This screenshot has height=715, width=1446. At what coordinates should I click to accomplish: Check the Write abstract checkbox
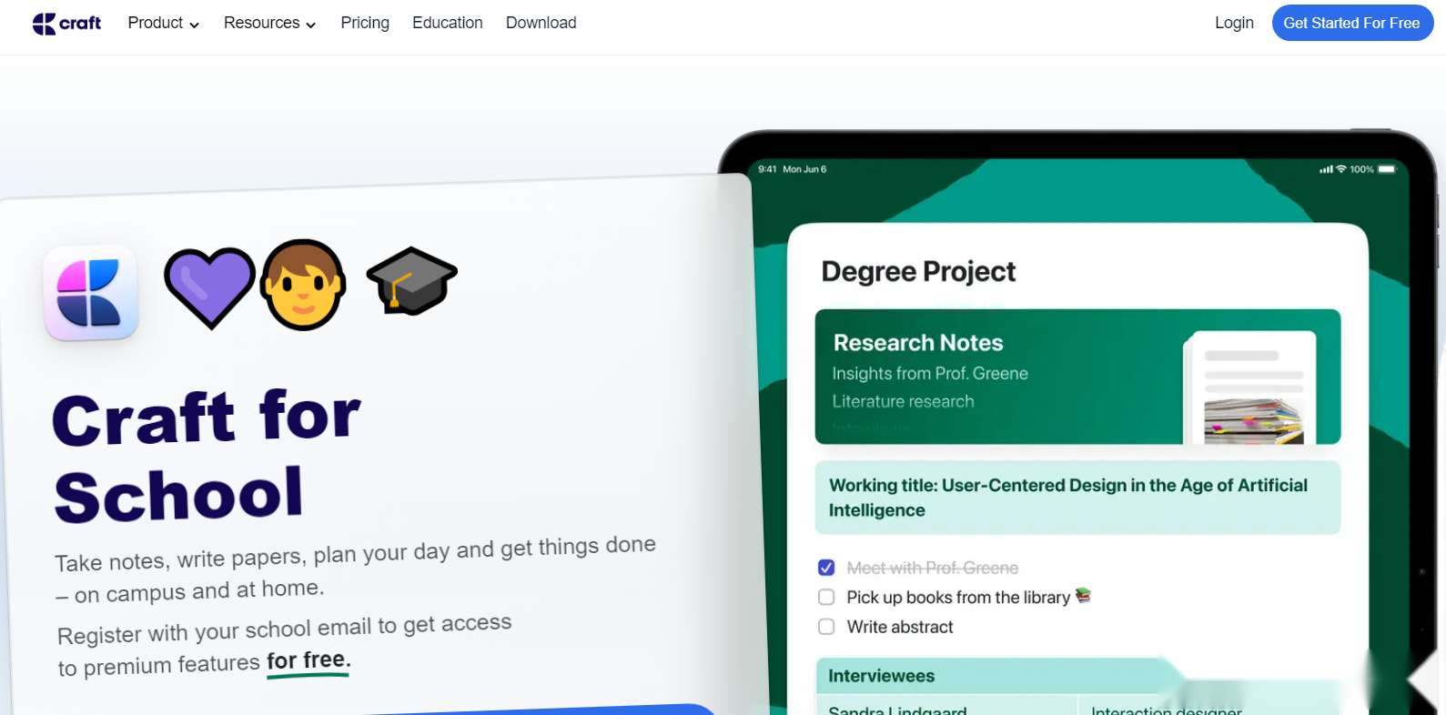pyautogui.click(x=826, y=627)
